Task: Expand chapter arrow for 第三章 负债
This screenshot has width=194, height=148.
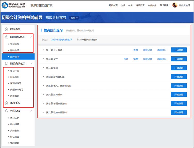Action: (x=43, y=68)
